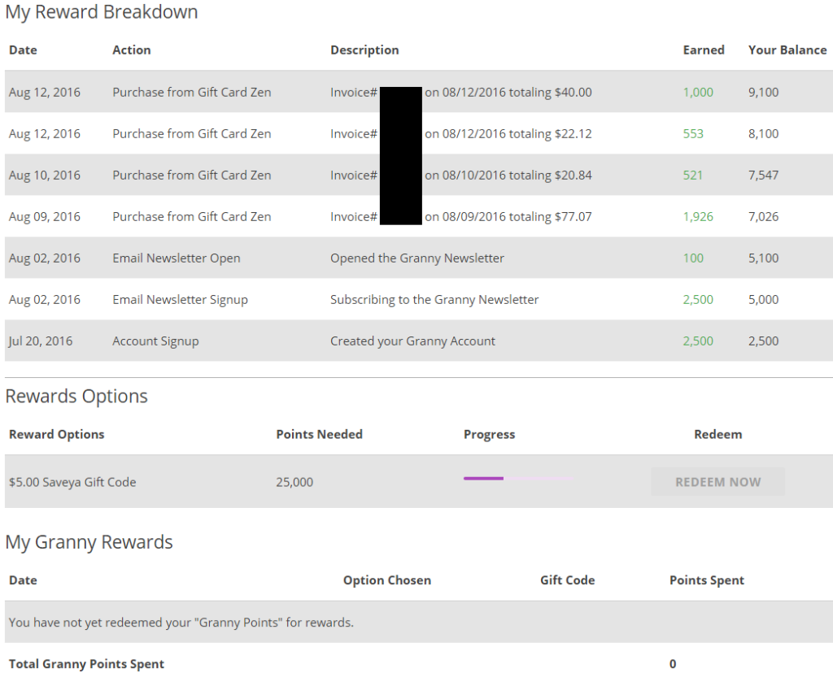Click the Earned column header

click(x=703, y=50)
